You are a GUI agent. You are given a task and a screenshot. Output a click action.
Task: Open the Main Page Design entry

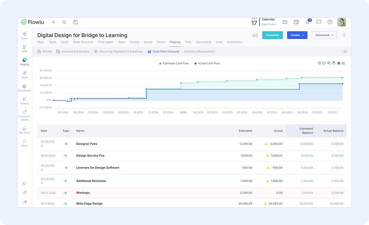coord(89,204)
